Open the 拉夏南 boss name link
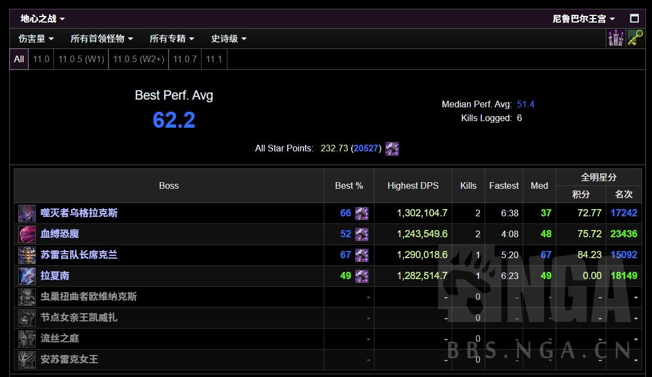652x377 pixels. click(x=55, y=276)
